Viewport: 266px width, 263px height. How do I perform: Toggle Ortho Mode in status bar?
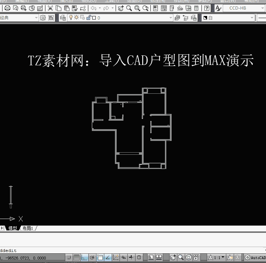pyautogui.click(x=84, y=258)
